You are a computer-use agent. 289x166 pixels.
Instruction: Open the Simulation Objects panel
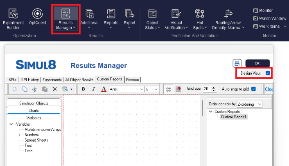pyautogui.click(x=34, y=103)
